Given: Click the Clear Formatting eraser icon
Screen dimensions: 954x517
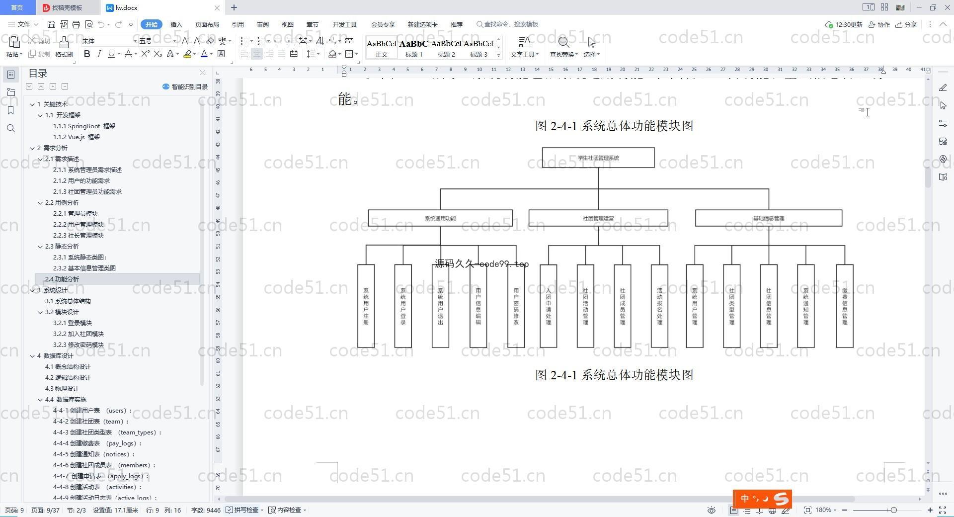Looking at the screenshot, I should click(210, 41).
